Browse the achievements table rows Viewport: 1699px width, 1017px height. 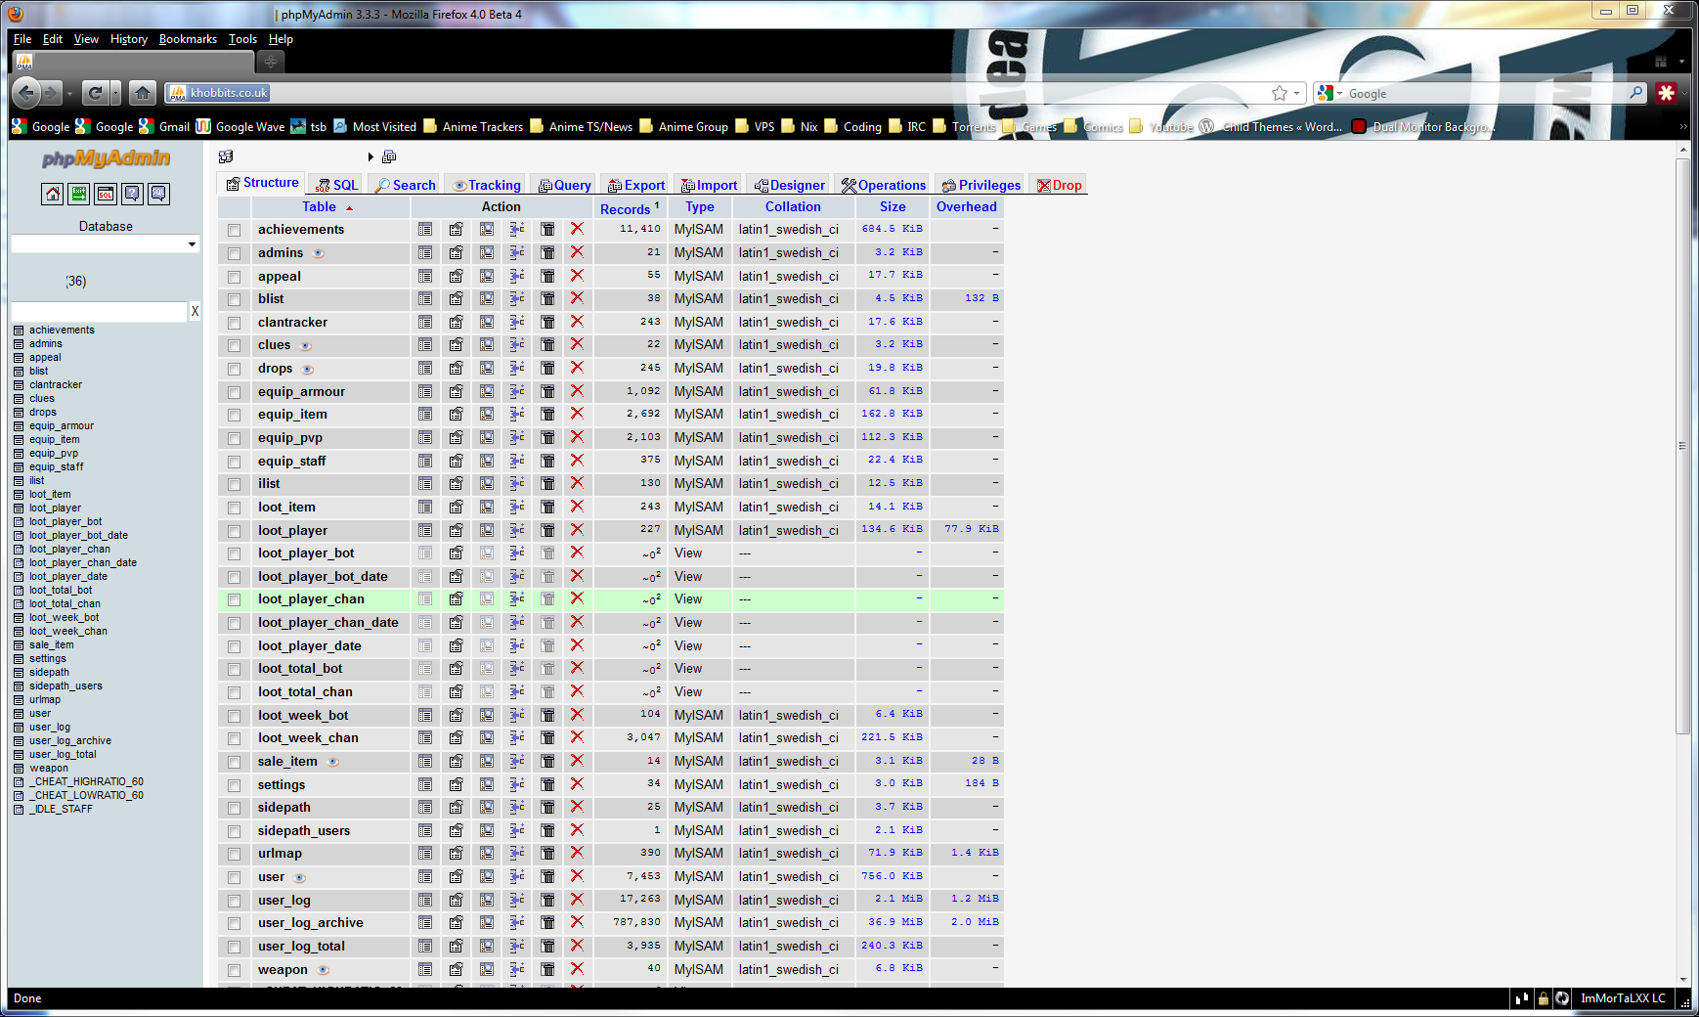point(425,229)
